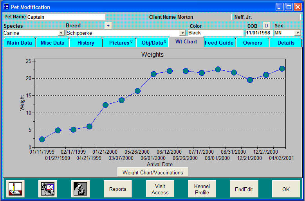Expand the Species dropdown
This screenshot has width=305, height=201.
[x=61, y=33]
